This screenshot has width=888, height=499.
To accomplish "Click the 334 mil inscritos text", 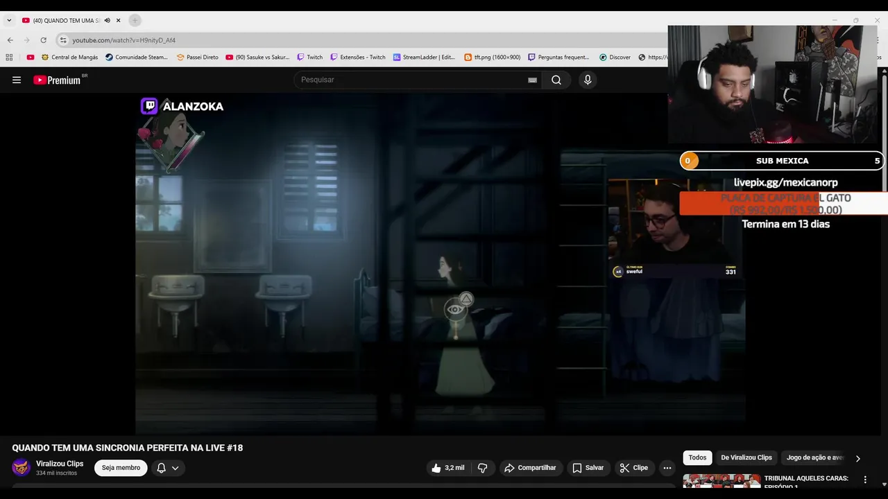I will [x=56, y=473].
